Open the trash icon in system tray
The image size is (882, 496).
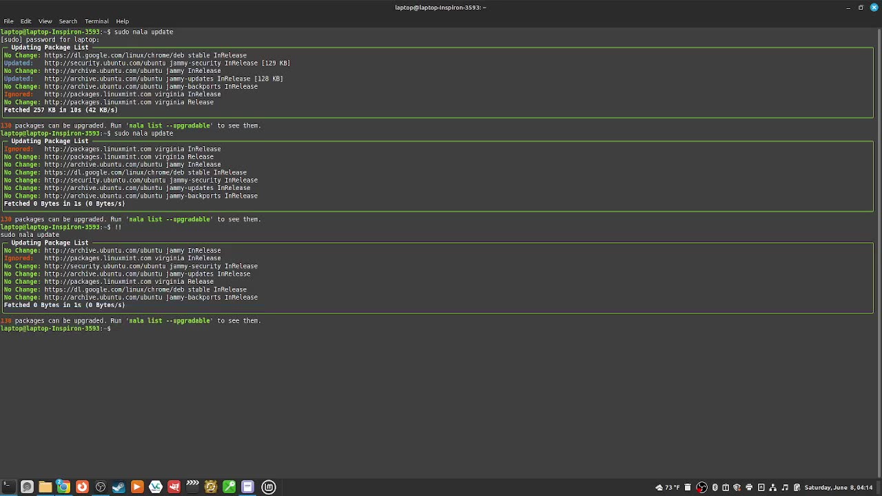[688, 488]
